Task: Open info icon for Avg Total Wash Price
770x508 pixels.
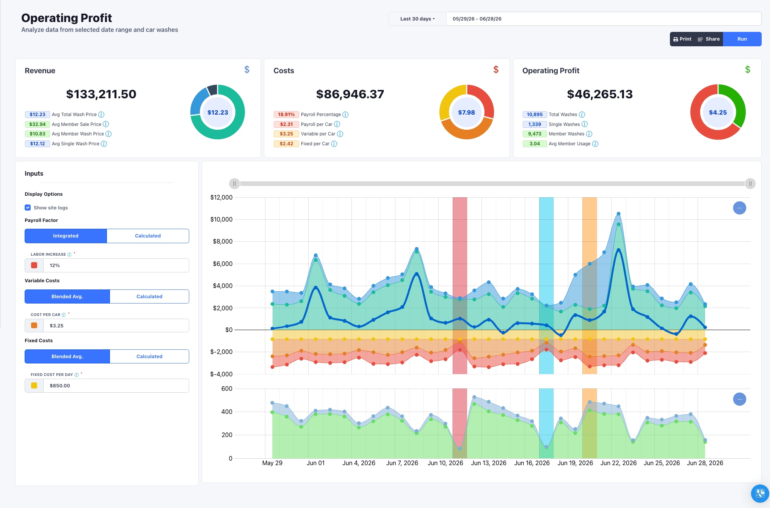Action: (x=101, y=115)
